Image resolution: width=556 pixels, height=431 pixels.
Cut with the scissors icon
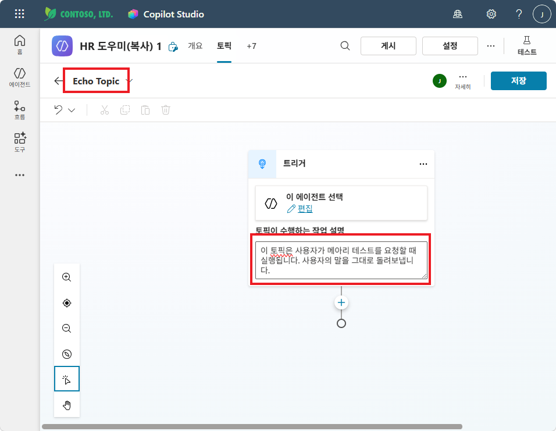pos(105,110)
